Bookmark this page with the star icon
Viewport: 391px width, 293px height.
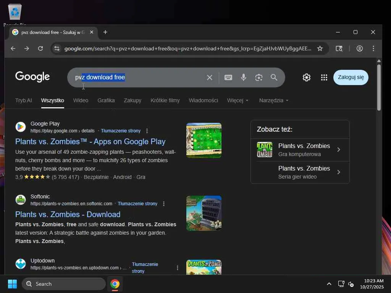pos(320,48)
